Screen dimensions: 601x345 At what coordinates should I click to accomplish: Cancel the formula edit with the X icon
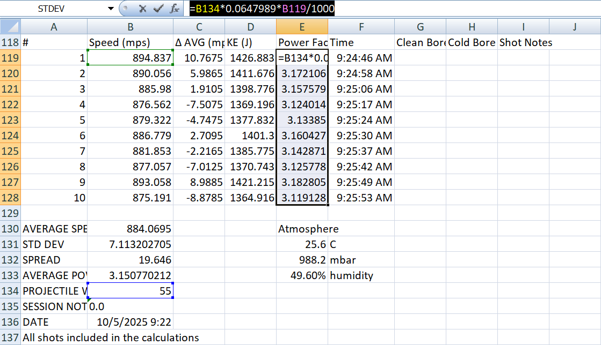[142, 9]
